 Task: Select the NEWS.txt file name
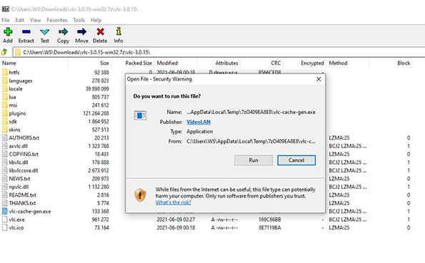pyautogui.click(x=19, y=179)
